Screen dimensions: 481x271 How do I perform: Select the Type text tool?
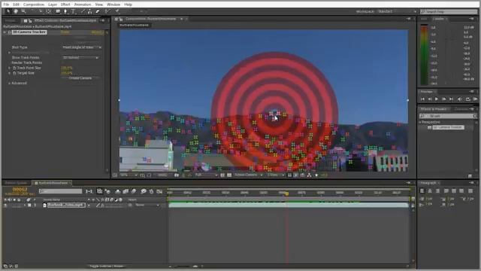pos(74,11)
